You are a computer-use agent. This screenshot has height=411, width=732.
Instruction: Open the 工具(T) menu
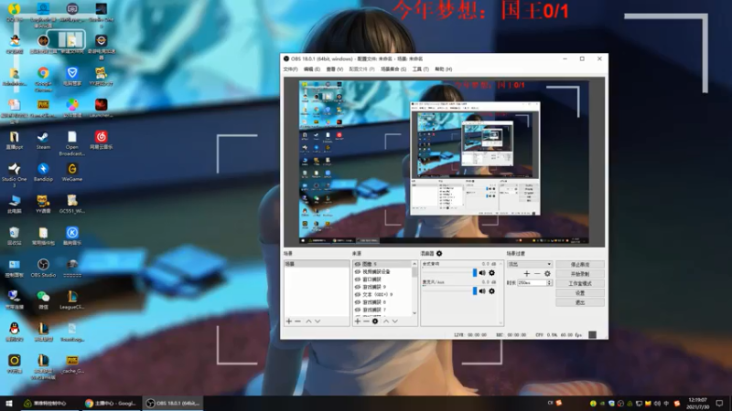pyautogui.click(x=421, y=69)
